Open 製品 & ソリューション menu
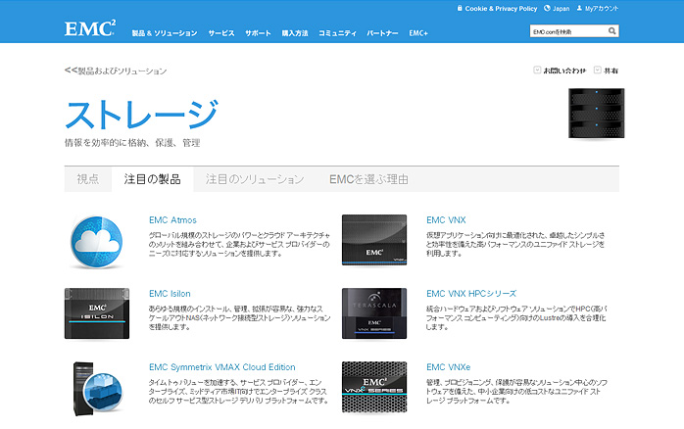The width and height of the screenshot is (684, 429). [165, 33]
